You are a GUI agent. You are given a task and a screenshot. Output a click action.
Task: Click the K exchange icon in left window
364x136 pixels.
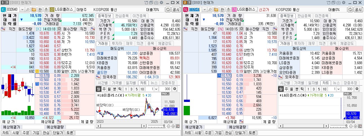(x=3, y=9)
